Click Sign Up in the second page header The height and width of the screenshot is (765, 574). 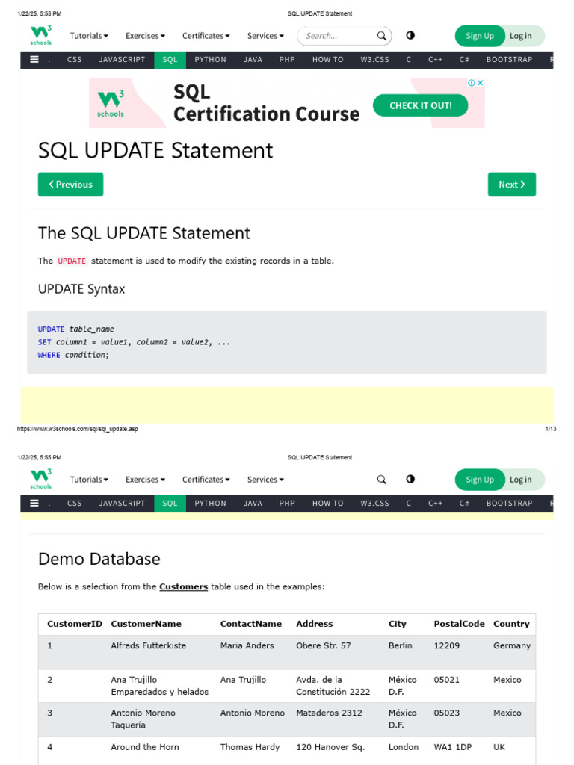(480, 480)
